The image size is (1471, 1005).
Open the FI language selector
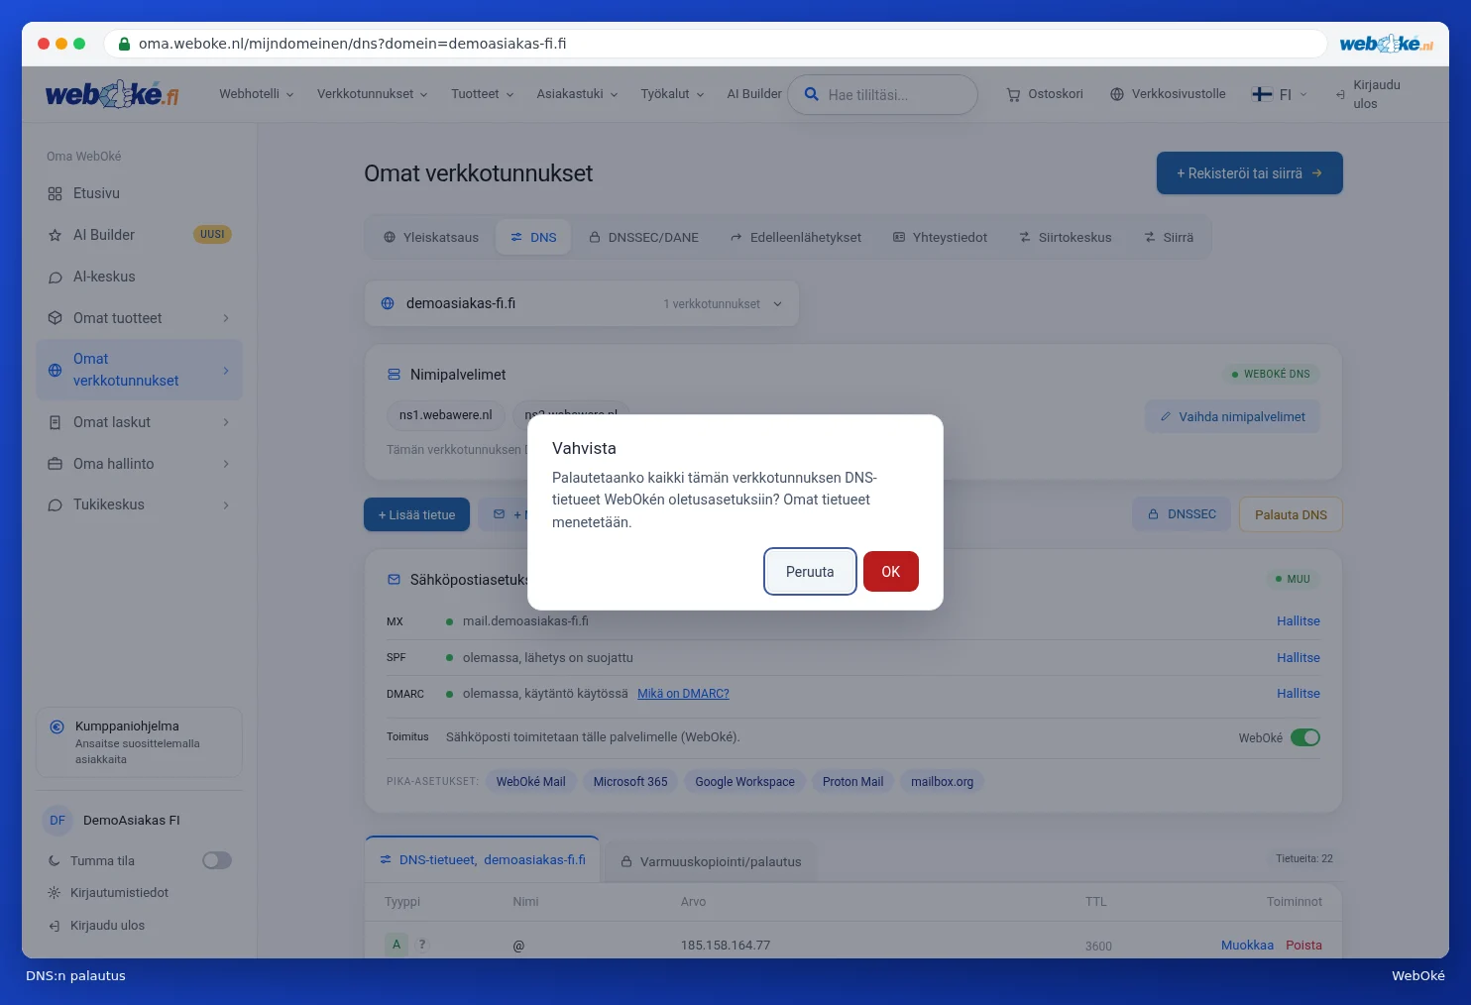[1280, 94]
